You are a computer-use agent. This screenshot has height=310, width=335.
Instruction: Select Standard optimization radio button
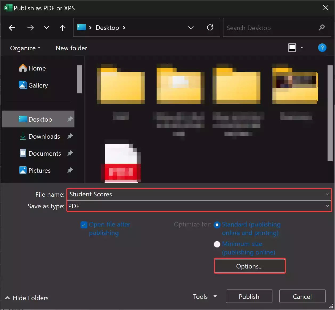217,225
